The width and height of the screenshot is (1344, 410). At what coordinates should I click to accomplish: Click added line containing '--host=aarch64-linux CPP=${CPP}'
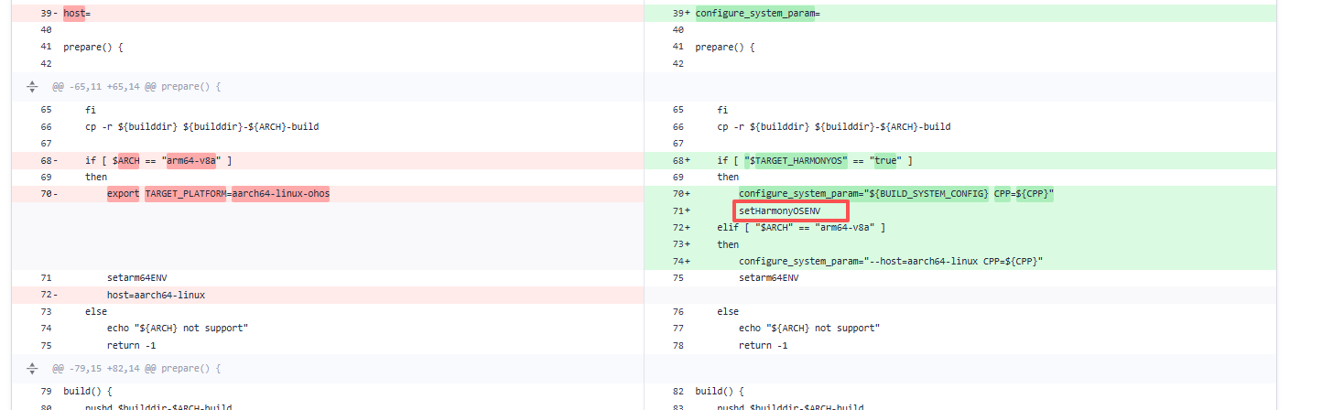(x=960, y=261)
